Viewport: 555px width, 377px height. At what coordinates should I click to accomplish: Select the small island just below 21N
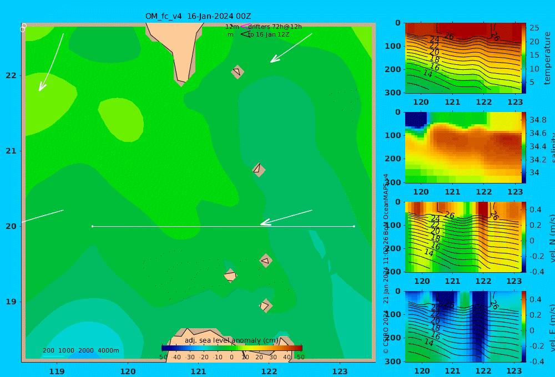tap(259, 170)
